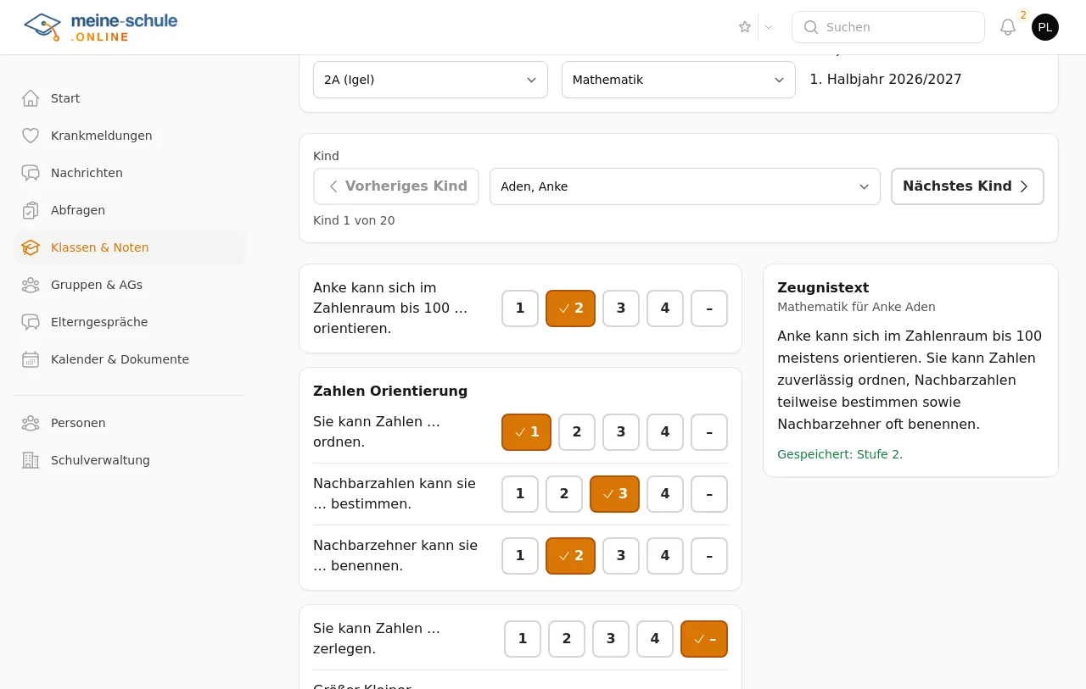Select grade 1 for Zahlenraum bis 100 orientieren
The height and width of the screenshot is (689, 1086).
coord(520,308)
